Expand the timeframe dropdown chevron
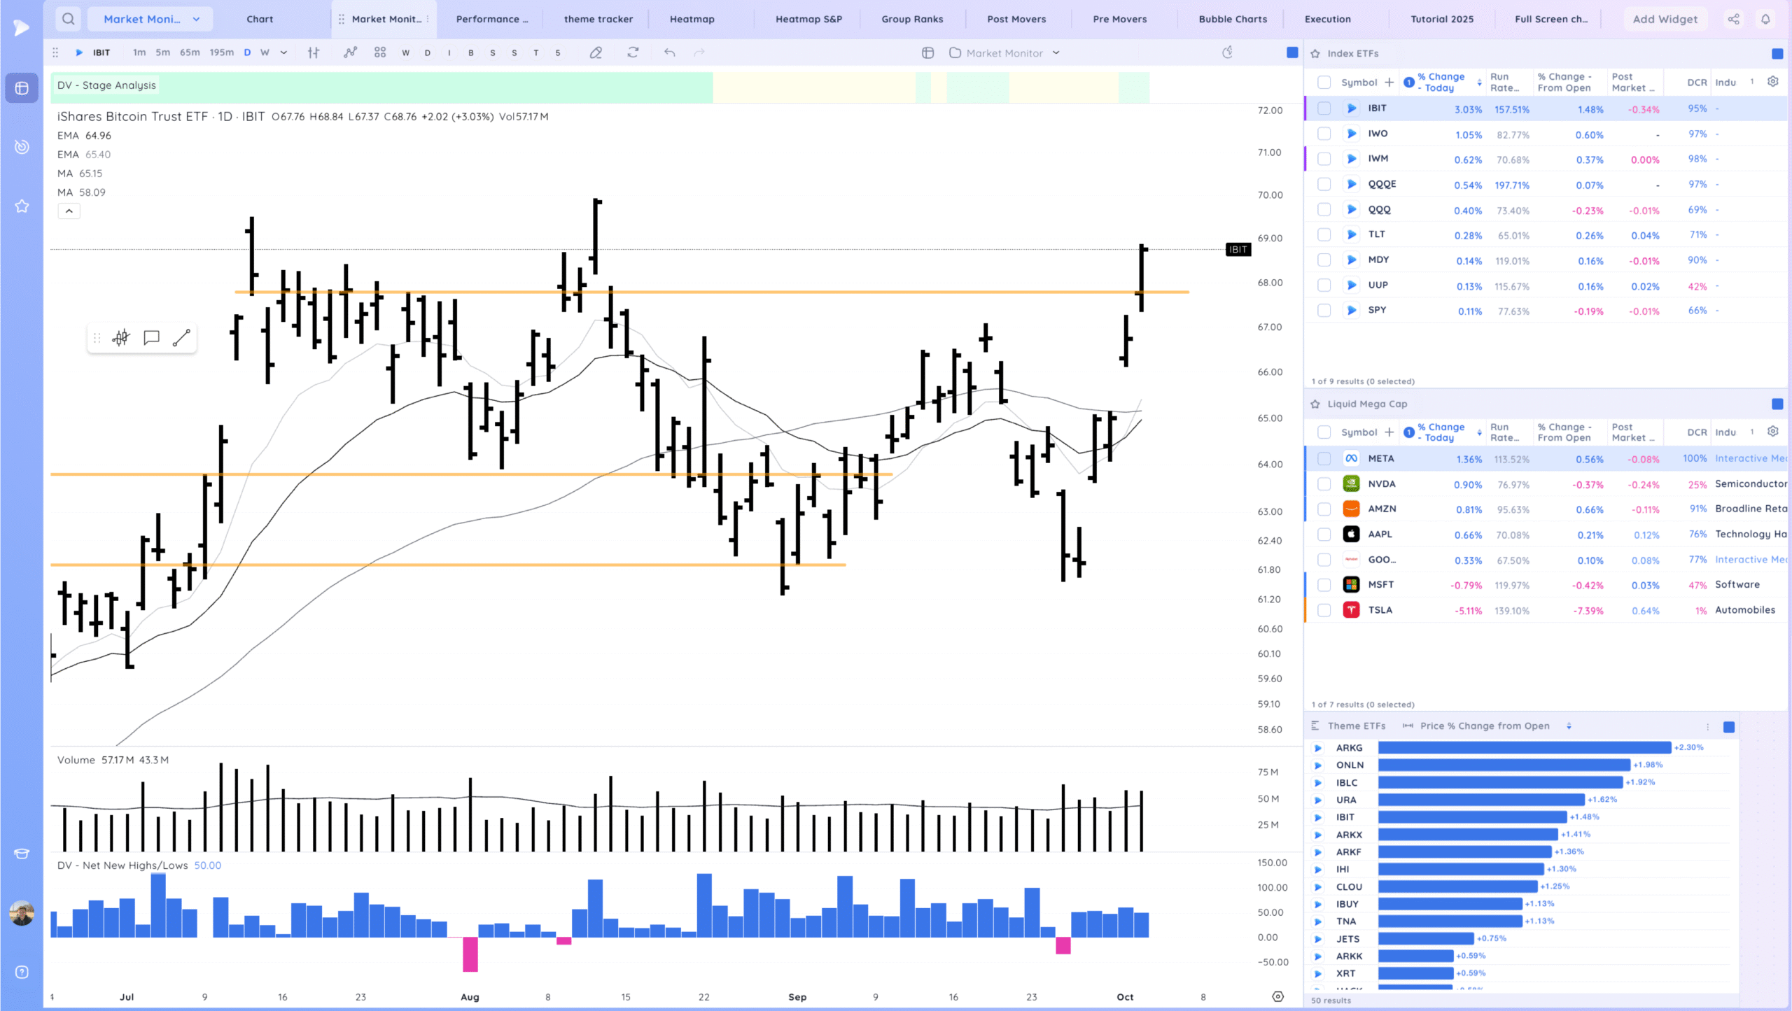 283,52
